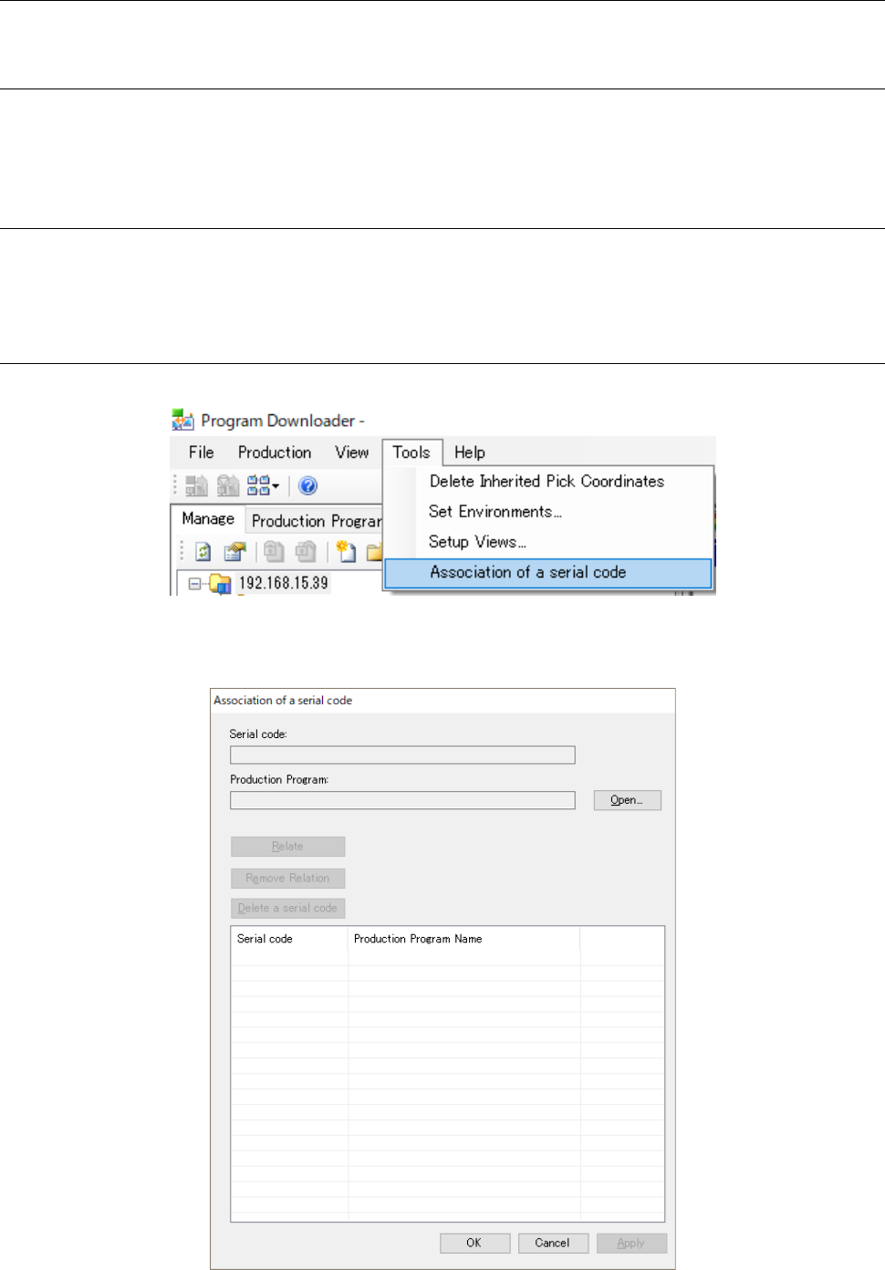Screen dimensions: 885x1270
Task: Choose Delete Inherited Pick Coordinates
Action: pyautogui.click(x=547, y=481)
